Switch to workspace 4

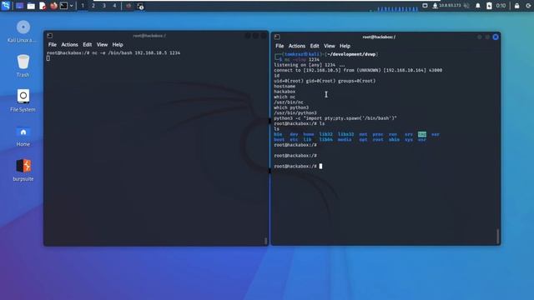coord(114,6)
